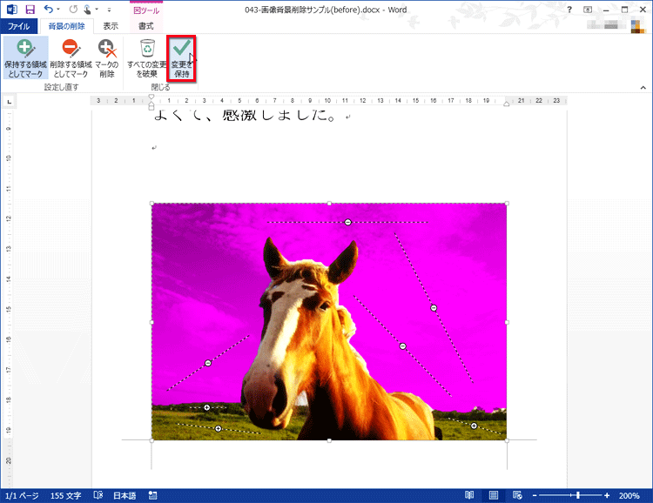Viewport: 653px width, 503px height.
Task: Click word count 155 文字
Action: click(x=66, y=495)
